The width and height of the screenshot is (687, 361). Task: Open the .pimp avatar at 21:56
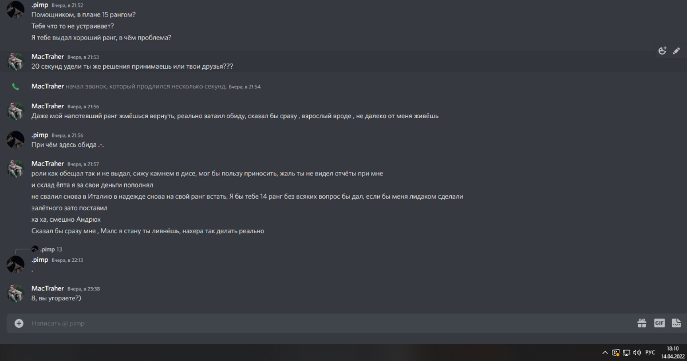[15, 140]
